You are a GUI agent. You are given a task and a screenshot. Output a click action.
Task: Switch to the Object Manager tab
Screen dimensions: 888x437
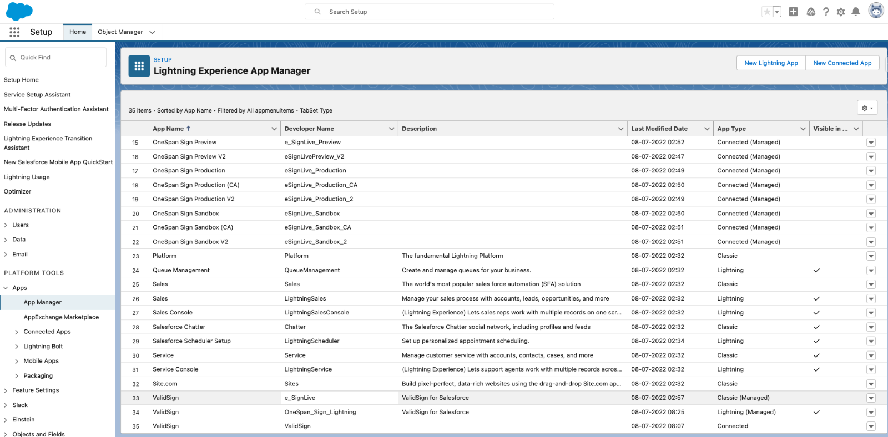[x=120, y=32]
